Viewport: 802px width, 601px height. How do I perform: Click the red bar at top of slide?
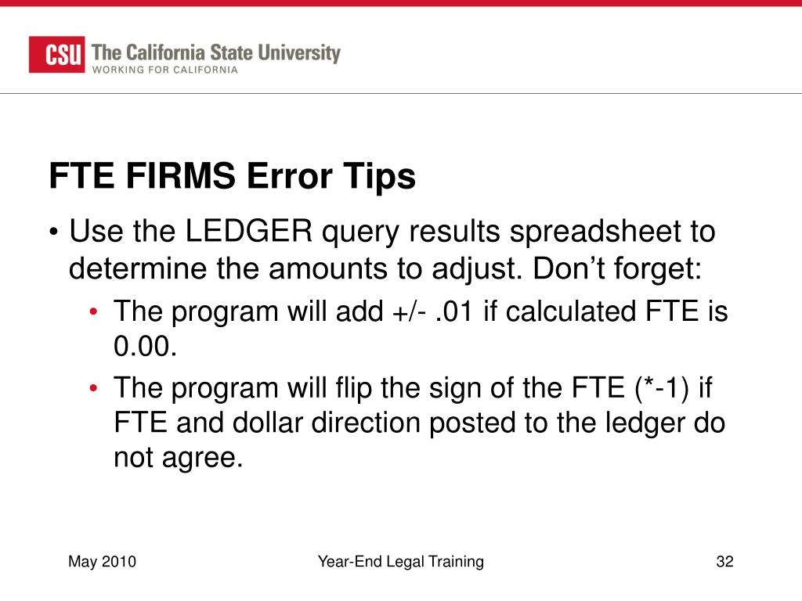401,3
